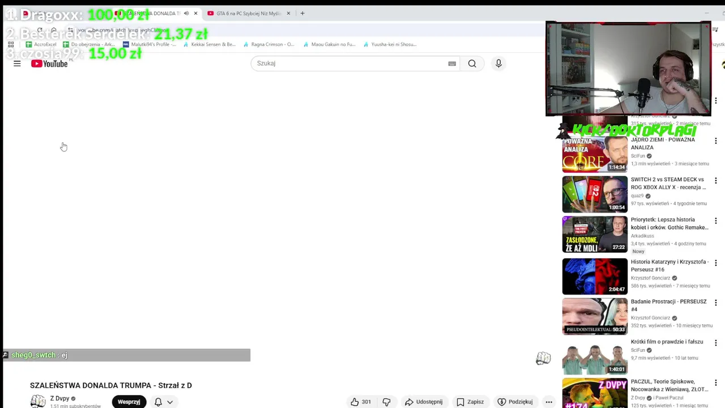The height and width of the screenshot is (408, 725).
Task: Open options for Krótki film o prawdzie video
Action: (715, 343)
